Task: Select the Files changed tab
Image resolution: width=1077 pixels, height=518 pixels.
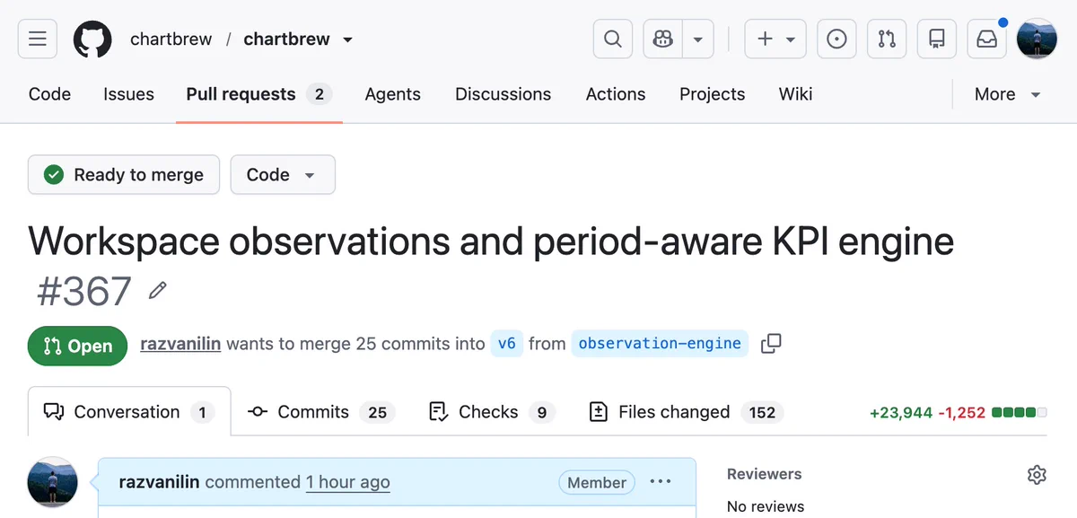Action: pyautogui.click(x=685, y=412)
